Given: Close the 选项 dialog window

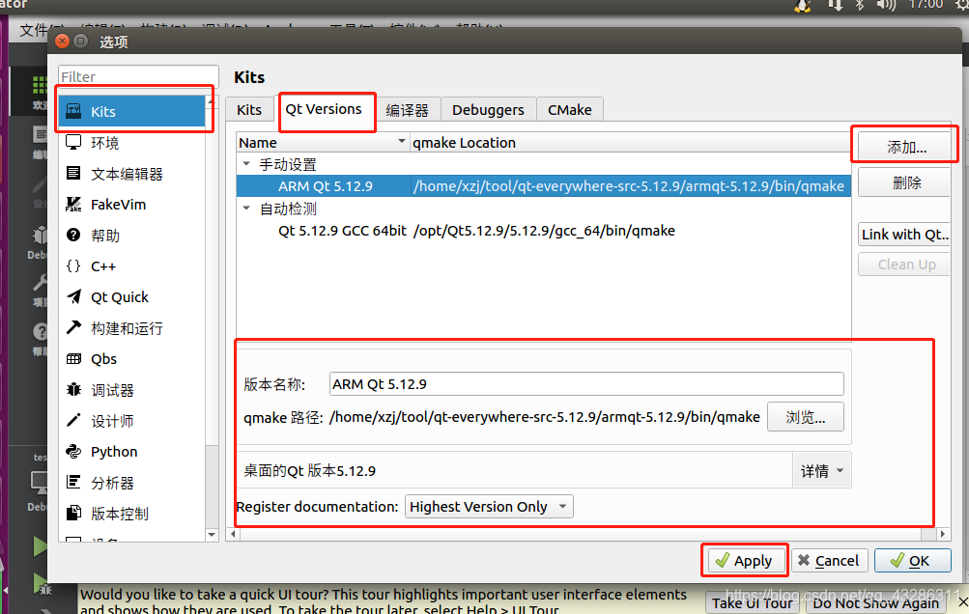Looking at the screenshot, I should pyautogui.click(x=62, y=42).
